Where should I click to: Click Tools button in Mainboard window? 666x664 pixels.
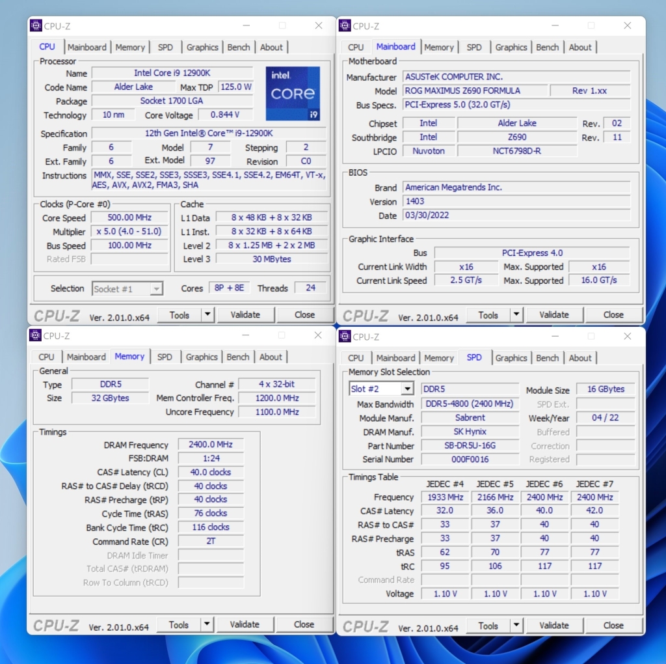[488, 315]
